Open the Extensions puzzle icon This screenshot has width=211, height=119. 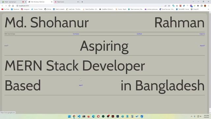(198, 6)
